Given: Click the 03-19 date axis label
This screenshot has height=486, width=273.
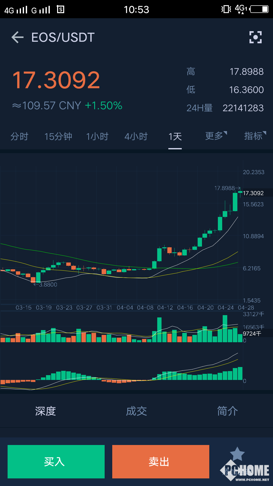Looking at the screenshot, I should [44, 308].
